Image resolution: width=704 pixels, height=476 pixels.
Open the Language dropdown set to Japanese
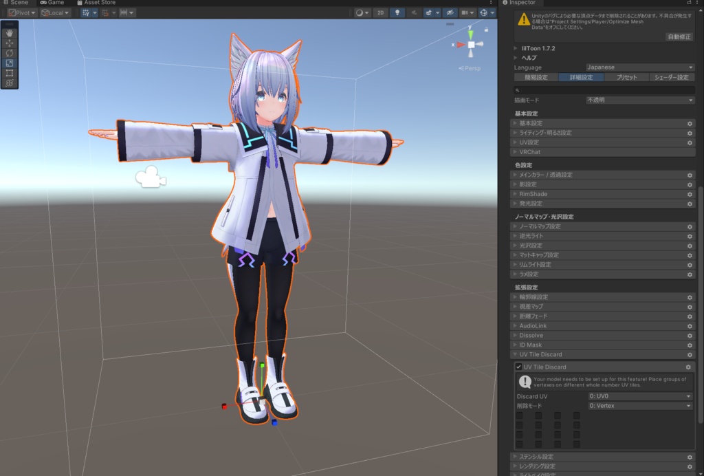[639, 68]
